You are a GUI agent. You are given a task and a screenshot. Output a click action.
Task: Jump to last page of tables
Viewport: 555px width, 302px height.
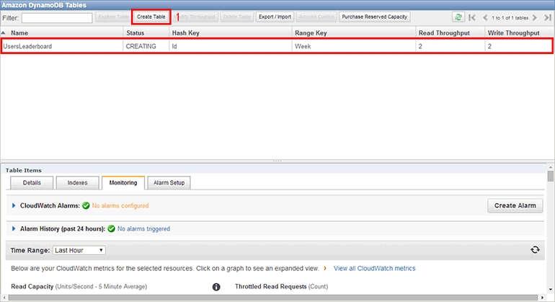click(546, 17)
